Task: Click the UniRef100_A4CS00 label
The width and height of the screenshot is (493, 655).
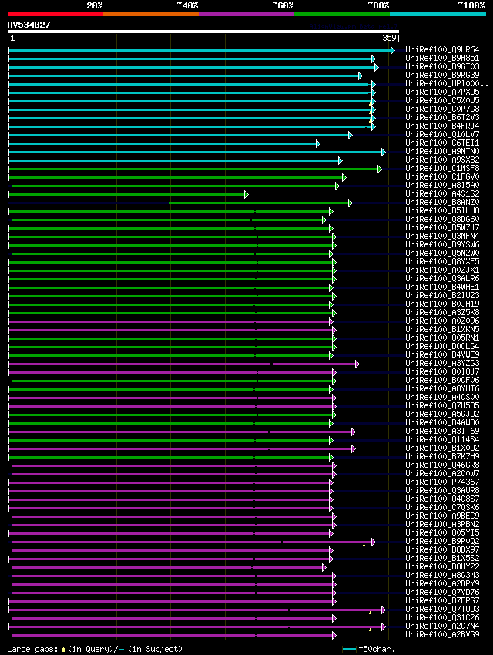Action: (442, 398)
